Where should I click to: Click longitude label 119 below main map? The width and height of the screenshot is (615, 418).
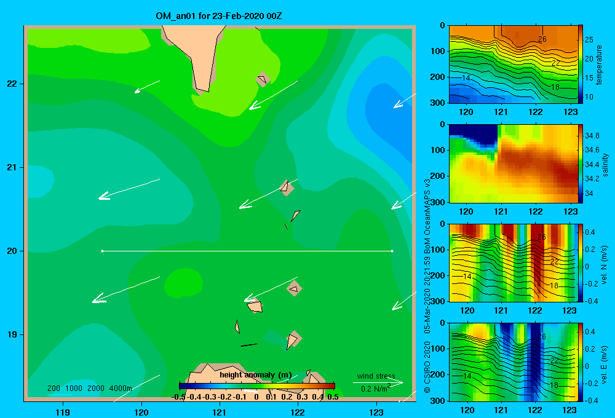point(63,412)
